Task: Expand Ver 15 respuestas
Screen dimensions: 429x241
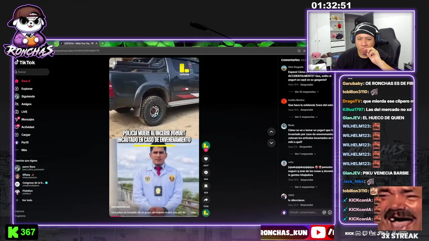Action: click(306, 92)
